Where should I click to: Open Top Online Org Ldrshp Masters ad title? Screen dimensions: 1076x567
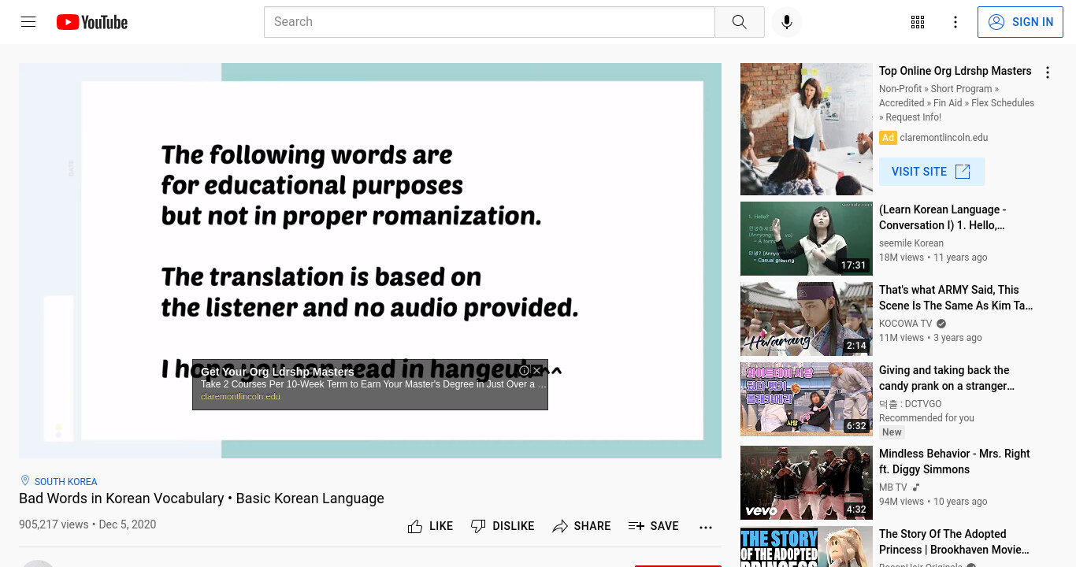[955, 71]
